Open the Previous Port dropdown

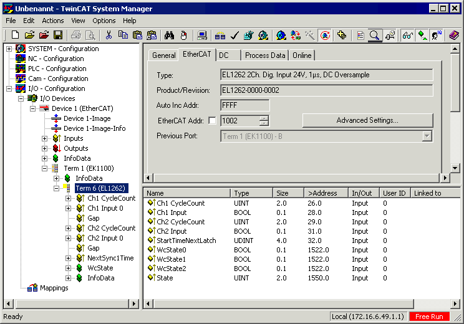click(427, 136)
